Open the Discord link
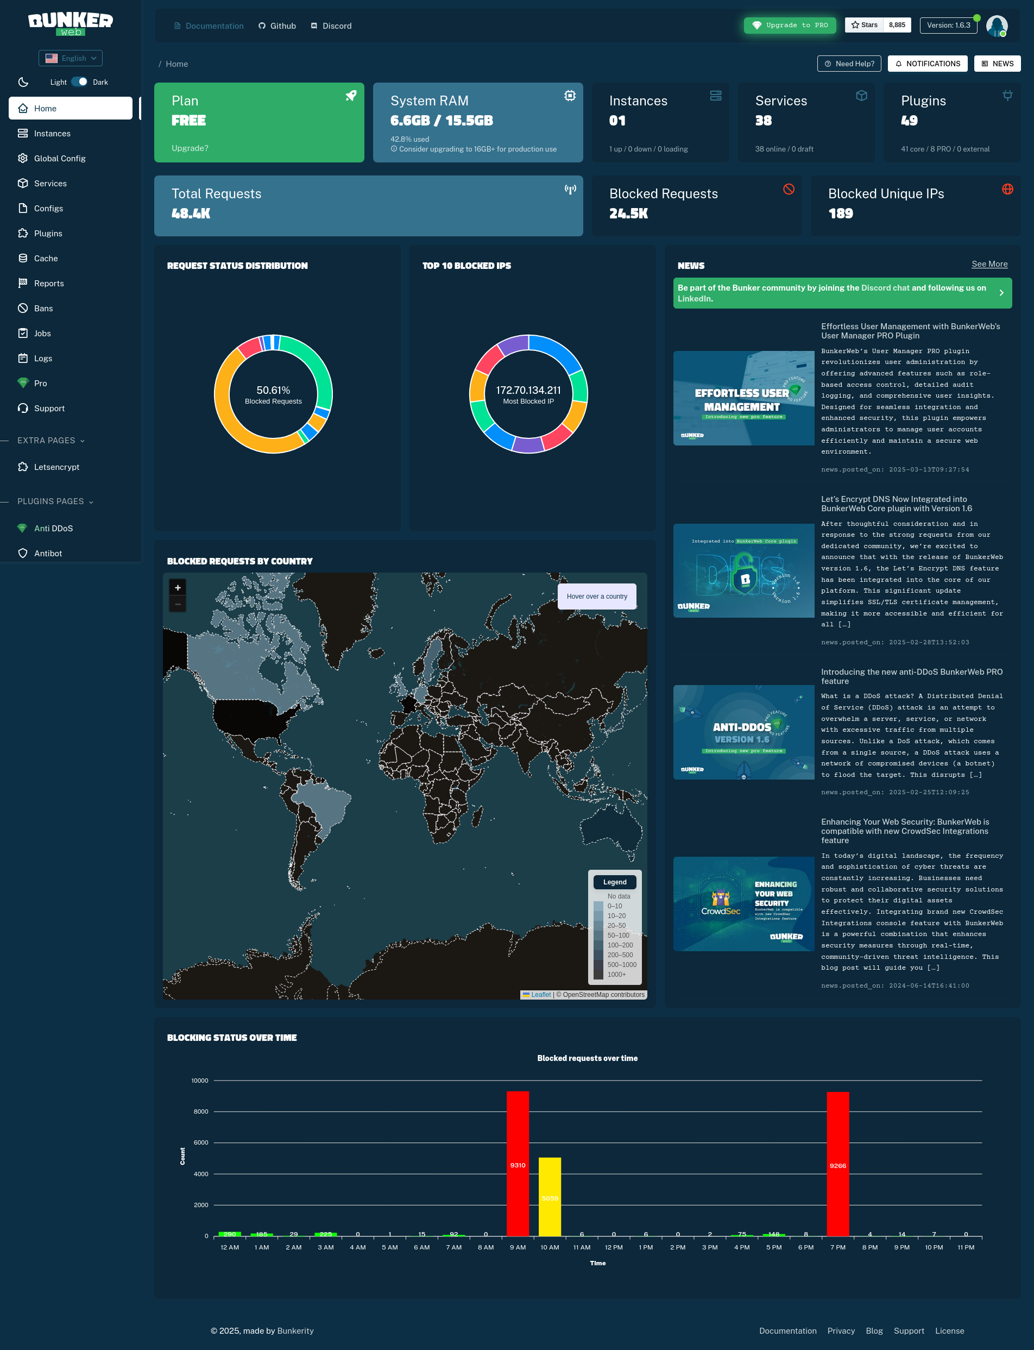 pyautogui.click(x=331, y=26)
